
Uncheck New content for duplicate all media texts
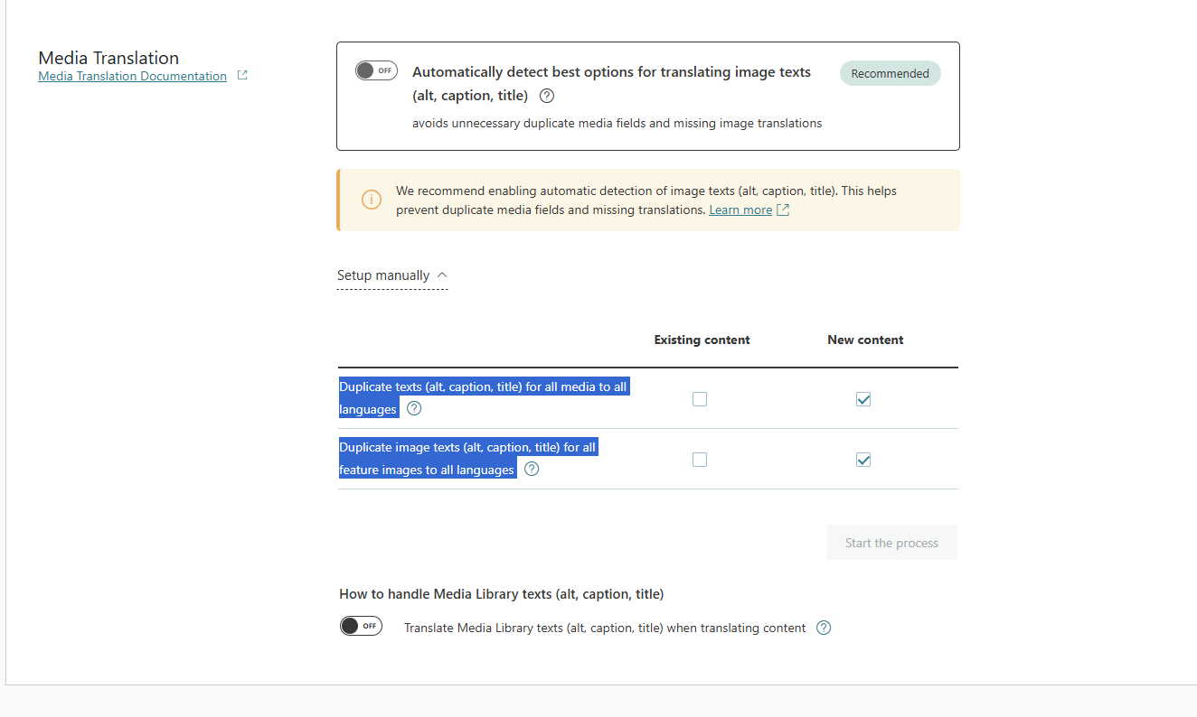point(863,399)
